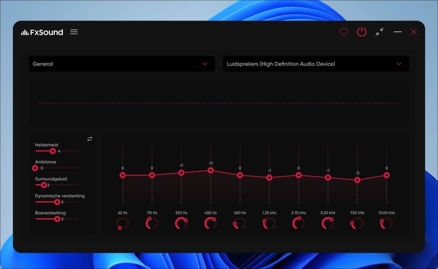This screenshot has height=269, width=438.
Task: Click the Ambiance slider handle
Action: click(35, 168)
